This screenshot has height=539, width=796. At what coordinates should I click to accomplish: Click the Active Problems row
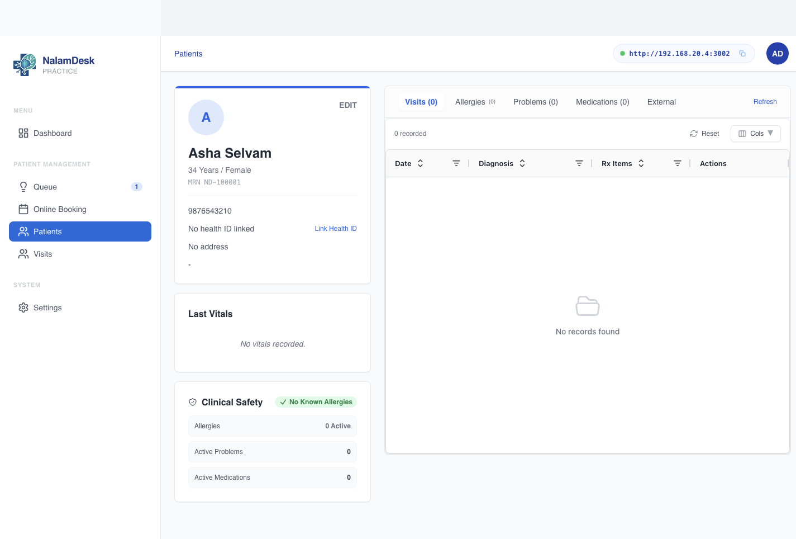(273, 452)
